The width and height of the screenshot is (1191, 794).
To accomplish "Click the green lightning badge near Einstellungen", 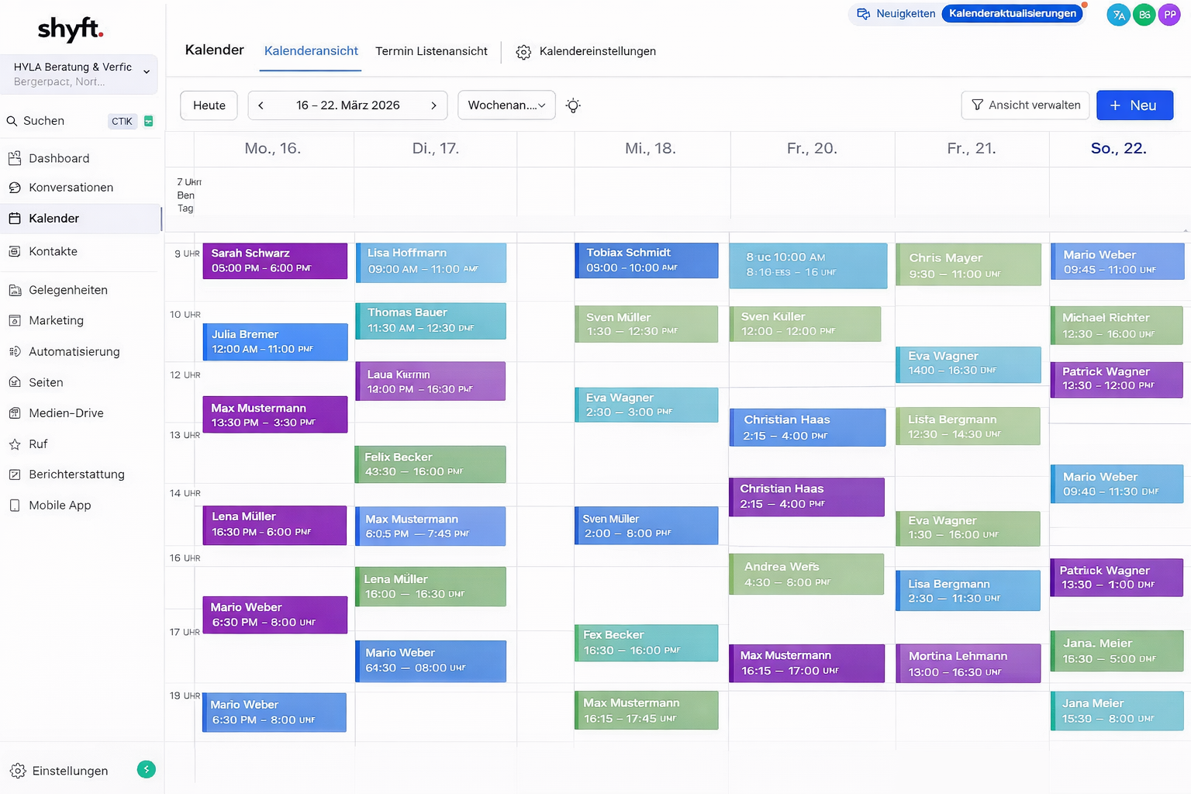I will point(146,769).
